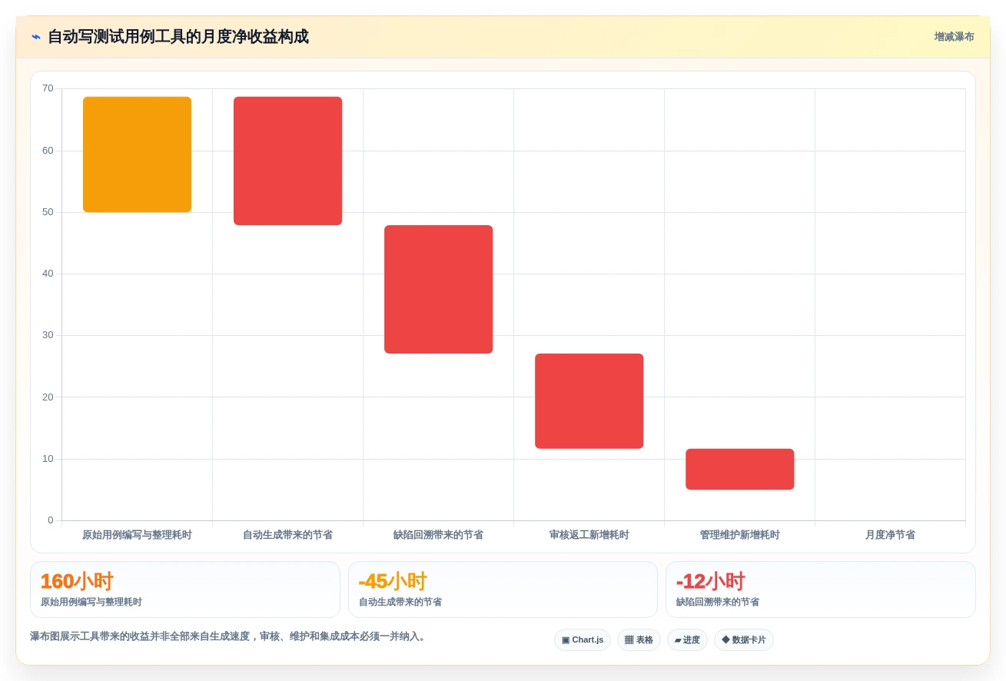Click the 数据卡片 tag pill

point(744,639)
